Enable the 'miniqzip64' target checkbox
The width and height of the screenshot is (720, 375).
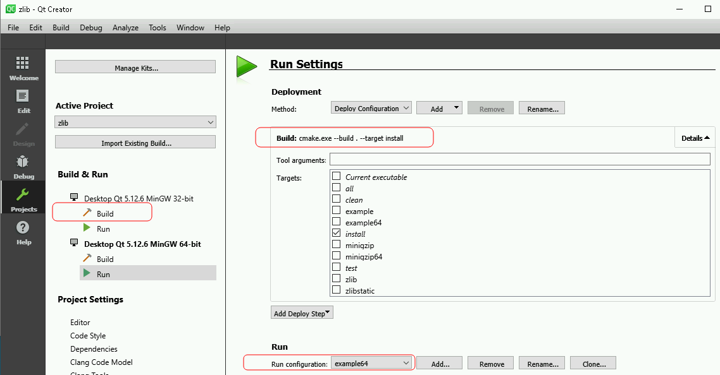point(336,256)
